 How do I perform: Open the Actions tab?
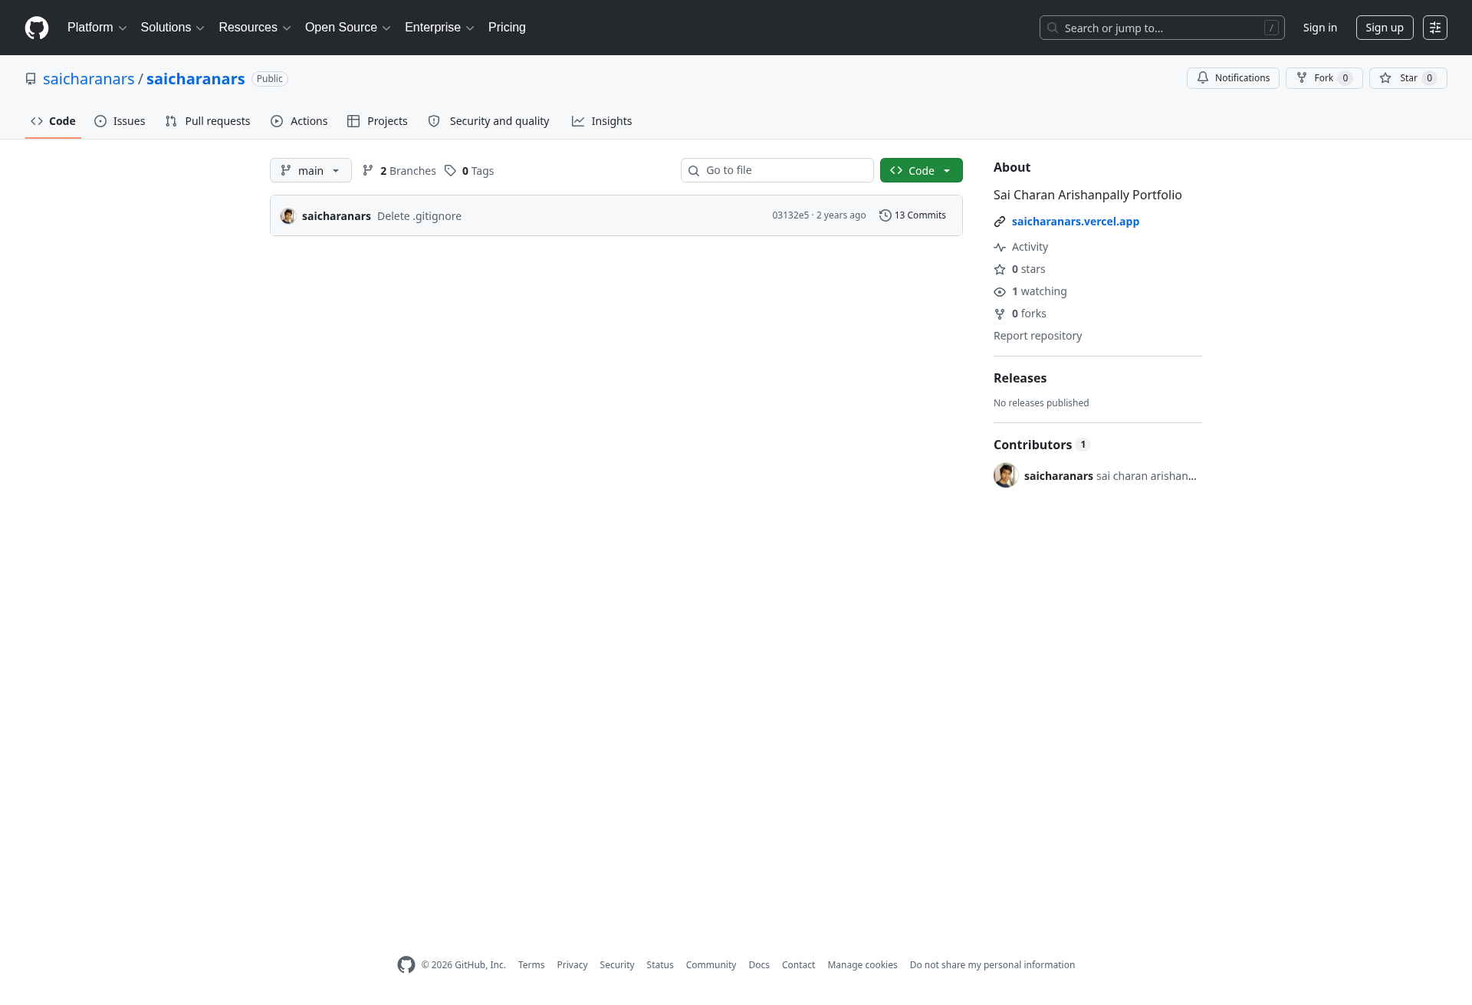299,121
